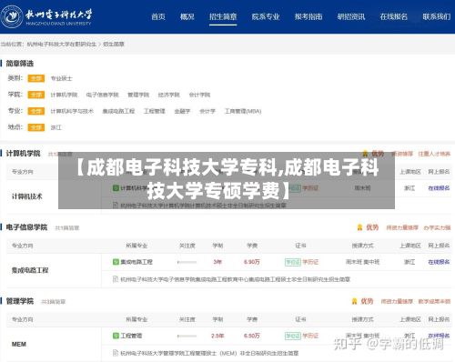Open the 概况 nav item
This screenshot has height=362, width=455.
point(187,16)
